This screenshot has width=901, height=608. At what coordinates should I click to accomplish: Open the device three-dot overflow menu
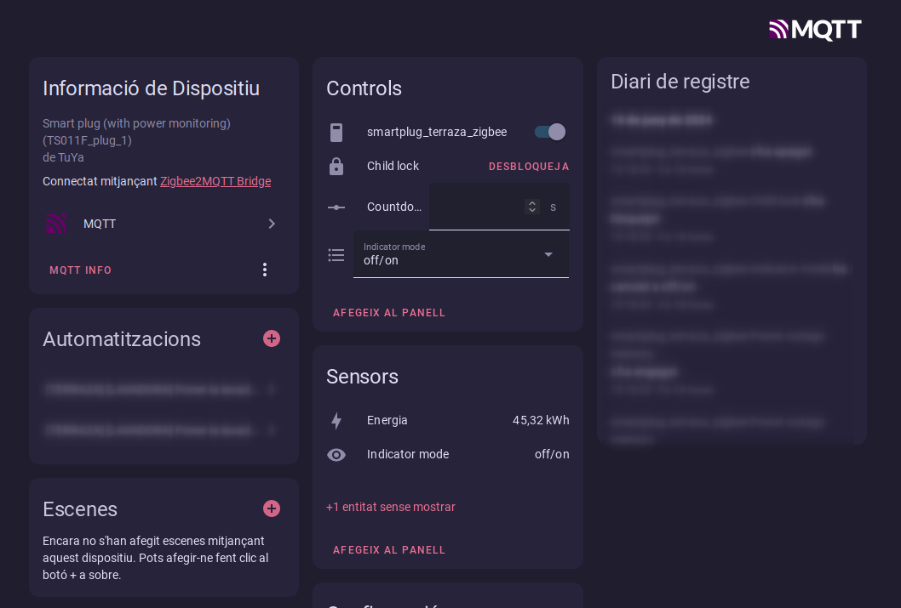(264, 270)
